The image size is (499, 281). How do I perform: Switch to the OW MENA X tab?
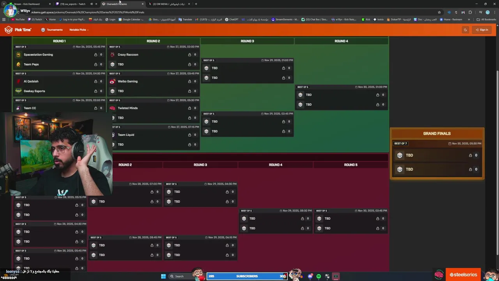click(x=168, y=4)
